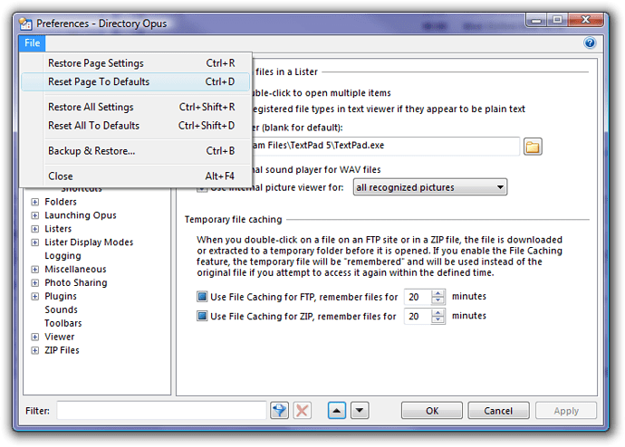Image resolution: width=625 pixels, height=447 pixels.
Task: Expand the Folders tree node
Action: pyautogui.click(x=35, y=202)
